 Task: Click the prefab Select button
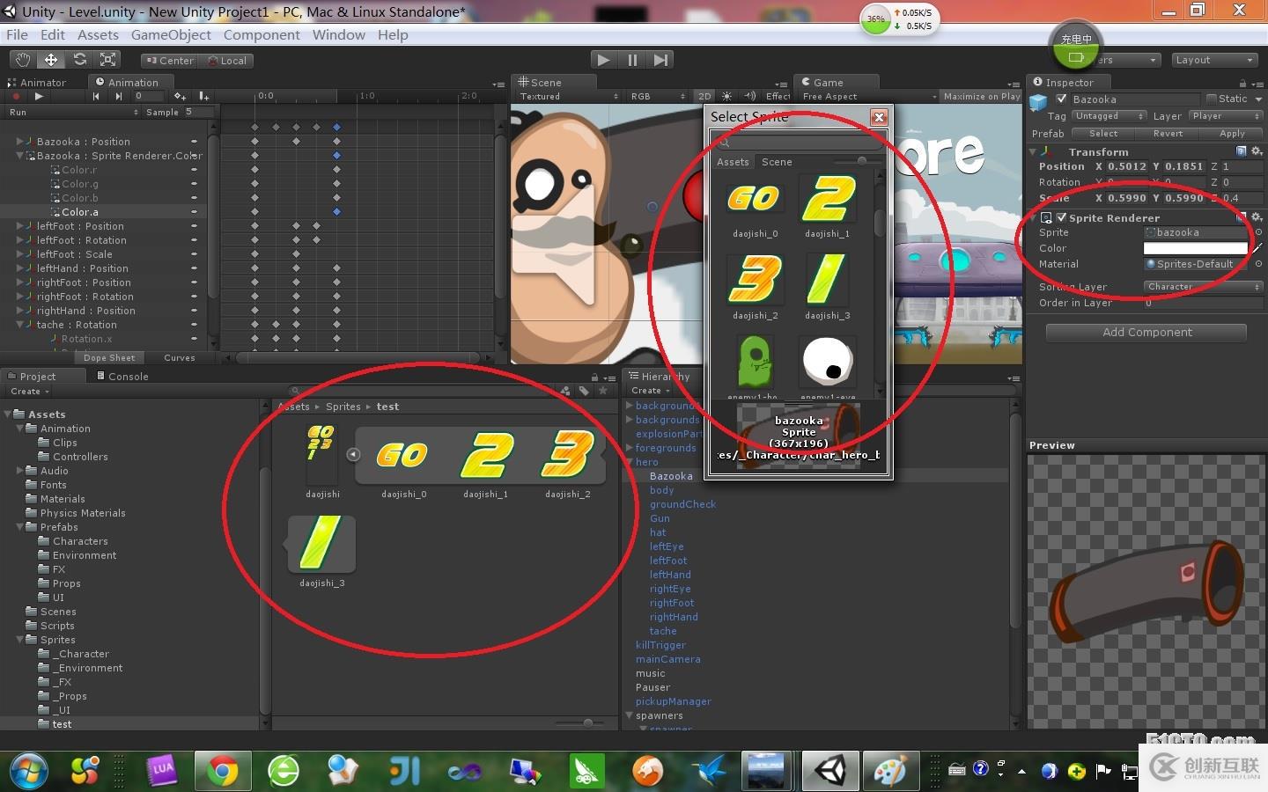pos(1103,134)
